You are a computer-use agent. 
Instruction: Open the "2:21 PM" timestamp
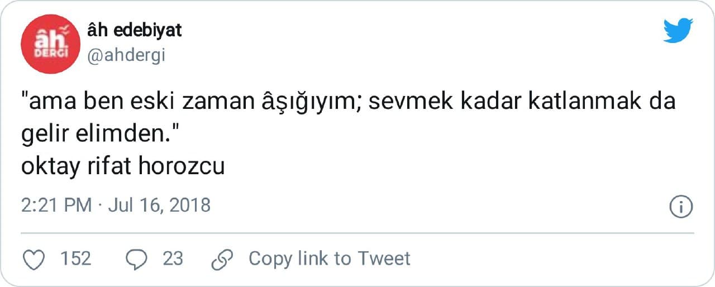coord(56,205)
